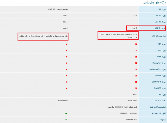Click red X in COM PORT row, left column

pos(67,82)
